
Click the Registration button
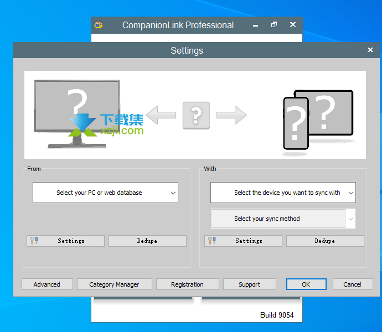click(x=187, y=284)
